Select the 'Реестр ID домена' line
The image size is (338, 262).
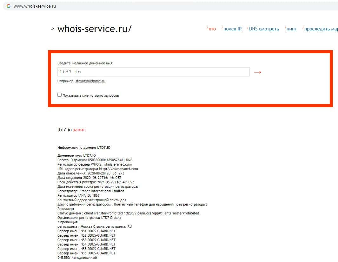95,160
